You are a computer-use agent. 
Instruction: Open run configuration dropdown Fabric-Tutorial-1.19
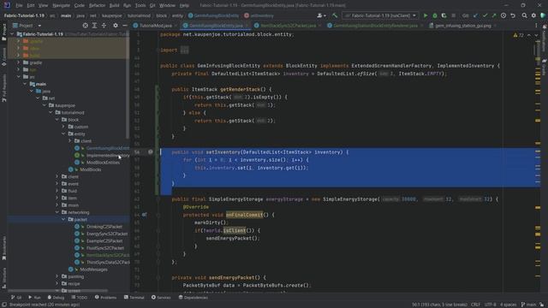point(380,15)
